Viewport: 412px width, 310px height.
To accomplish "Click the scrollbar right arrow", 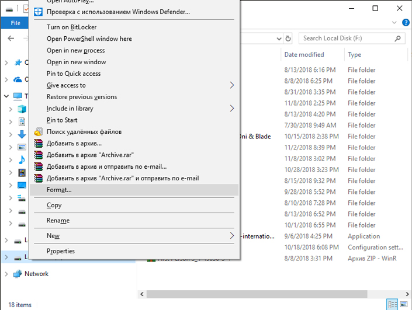I will [x=407, y=294].
